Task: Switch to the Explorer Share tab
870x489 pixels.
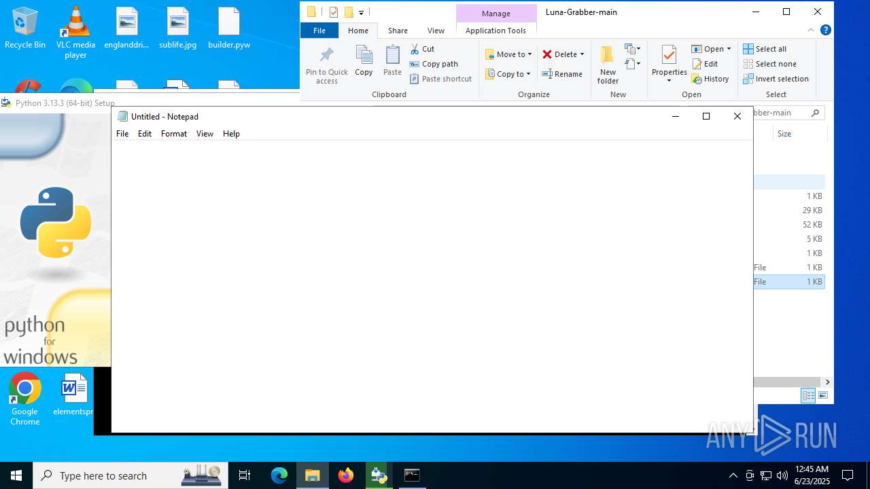Action: click(398, 31)
